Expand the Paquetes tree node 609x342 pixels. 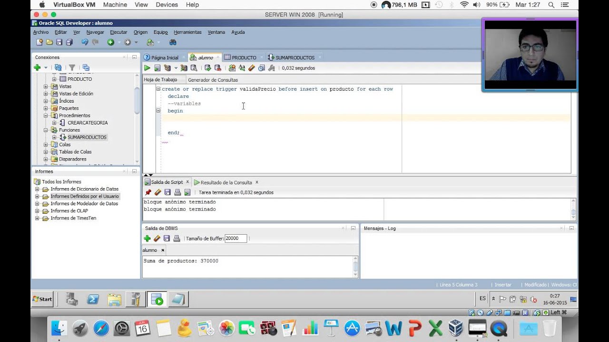tap(46, 108)
